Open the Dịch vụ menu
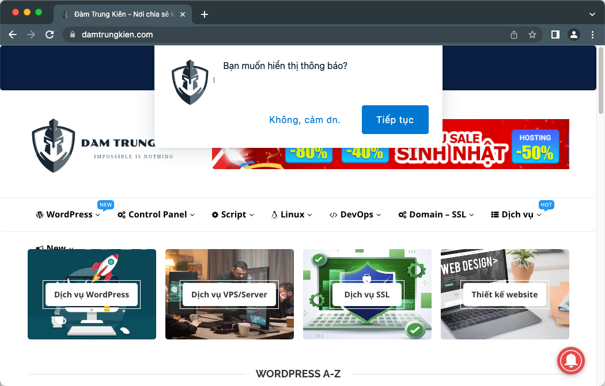Image resolution: width=605 pixels, height=386 pixels. pyautogui.click(x=516, y=215)
